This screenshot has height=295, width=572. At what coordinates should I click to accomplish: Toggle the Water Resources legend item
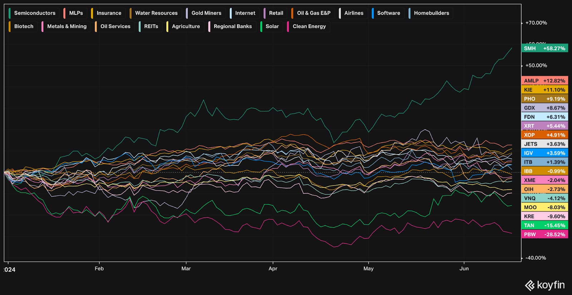(155, 13)
